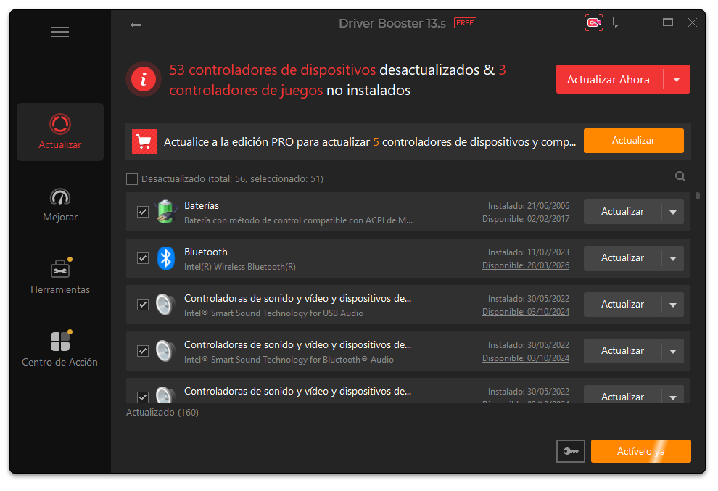Toggle the select-all Desactualizado checkbox

click(132, 179)
